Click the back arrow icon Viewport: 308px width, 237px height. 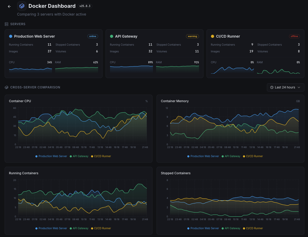(9, 6)
